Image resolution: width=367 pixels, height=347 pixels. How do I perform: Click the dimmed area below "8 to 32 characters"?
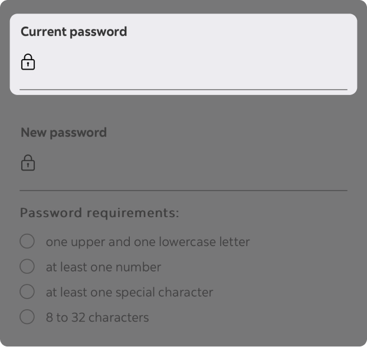coord(183,336)
